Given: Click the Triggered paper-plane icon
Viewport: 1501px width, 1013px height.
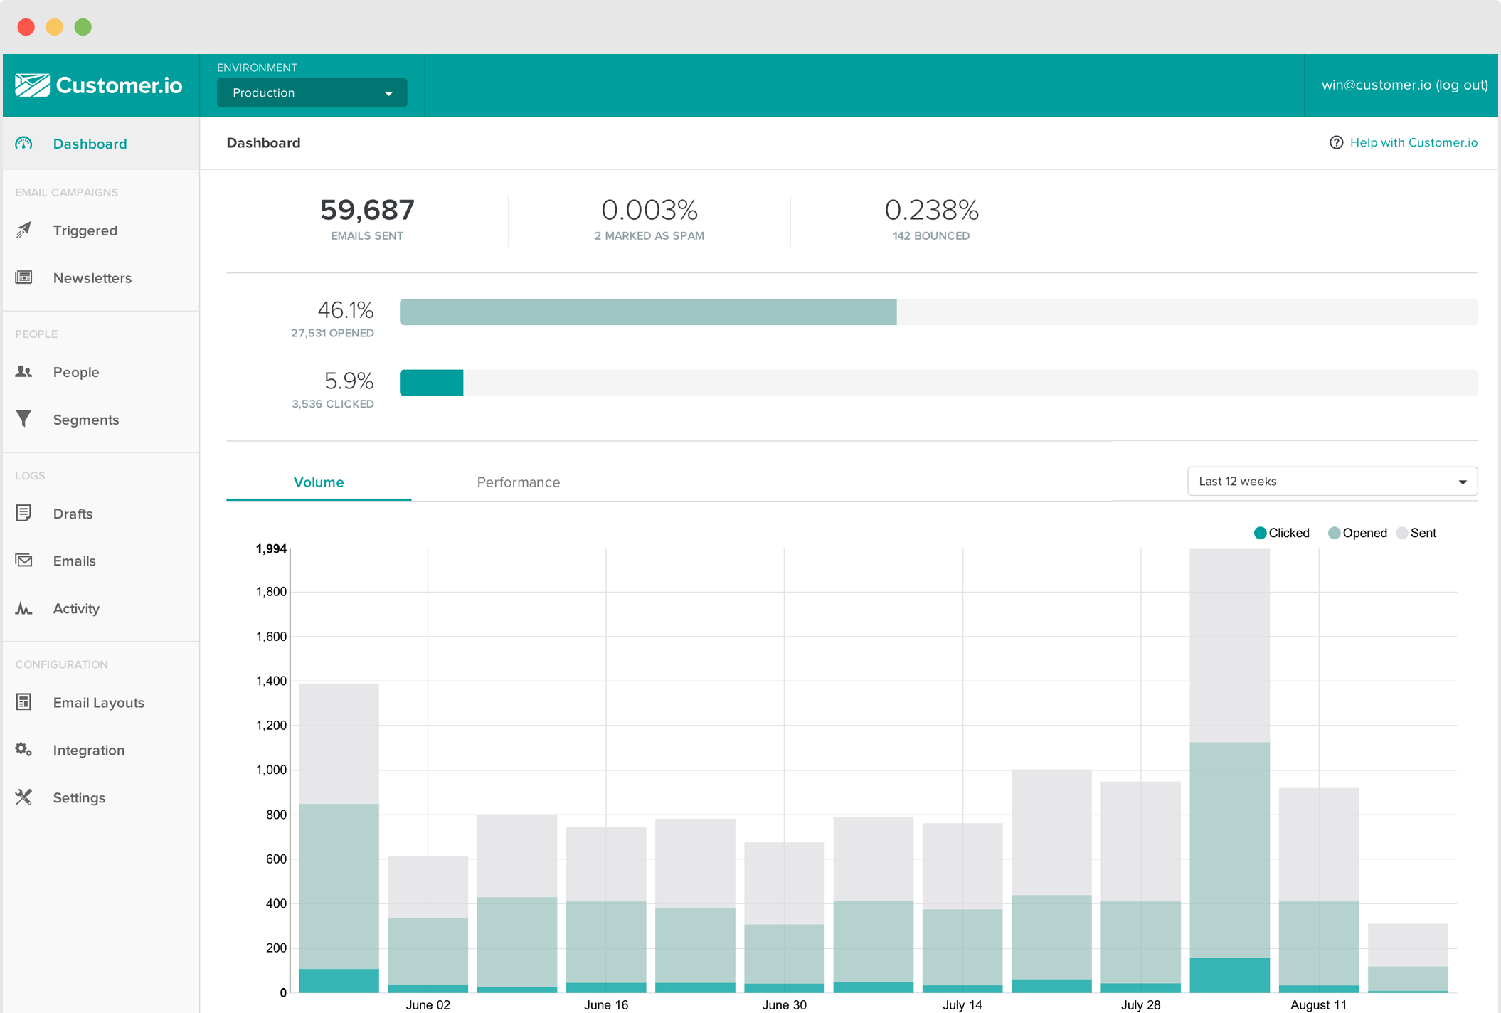Looking at the screenshot, I should click(x=24, y=230).
